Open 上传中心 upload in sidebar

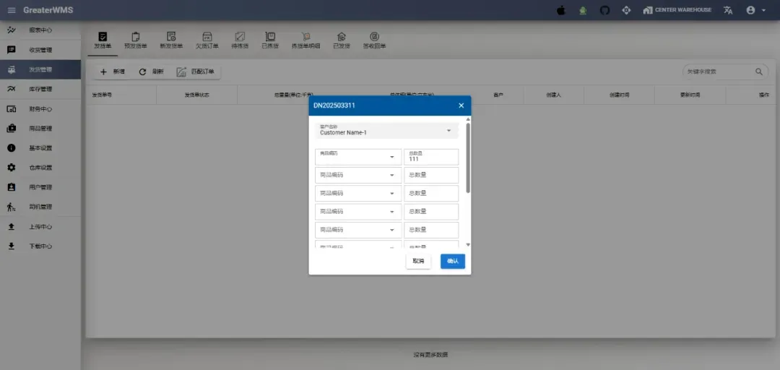point(12,226)
